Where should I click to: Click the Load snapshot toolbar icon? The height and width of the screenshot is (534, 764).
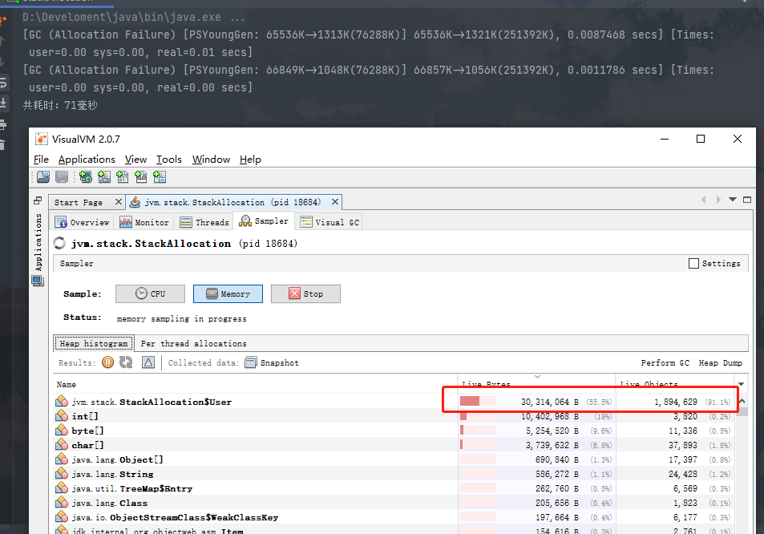[43, 177]
